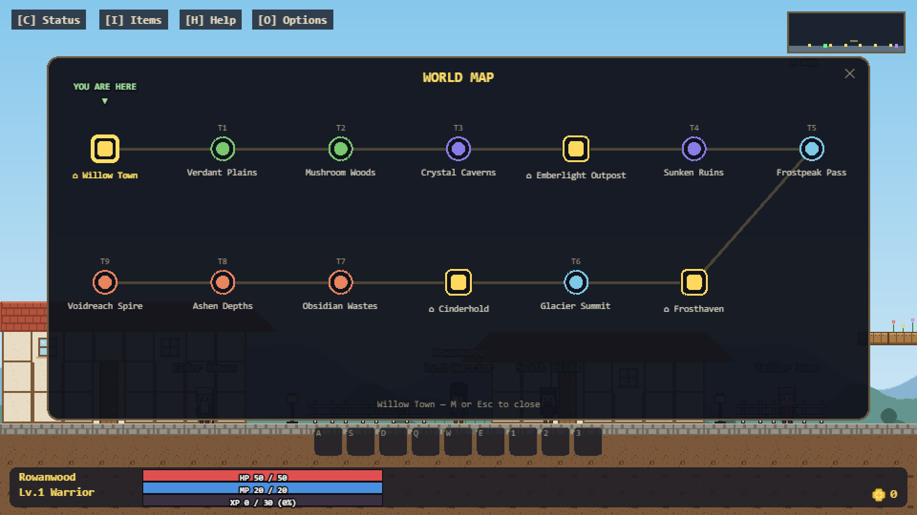The height and width of the screenshot is (515, 917).
Task: Select the Emberlight Outpost town node
Action: click(x=576, y=149)
